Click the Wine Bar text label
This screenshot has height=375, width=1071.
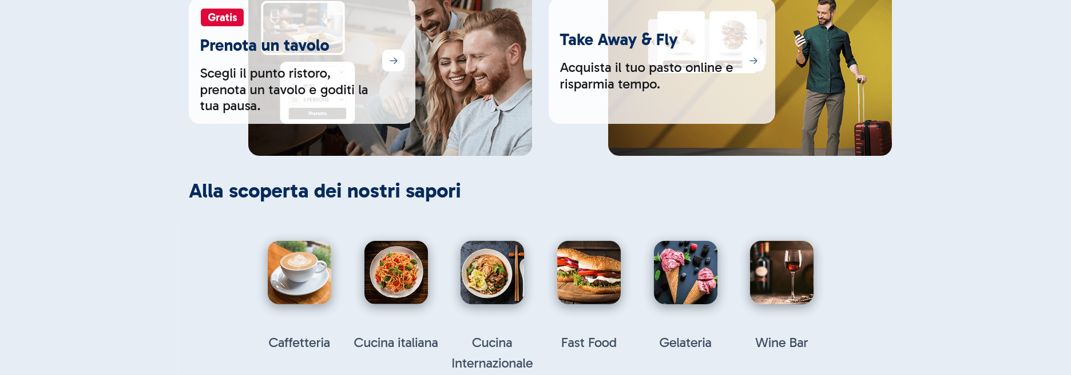coord(782,342)
